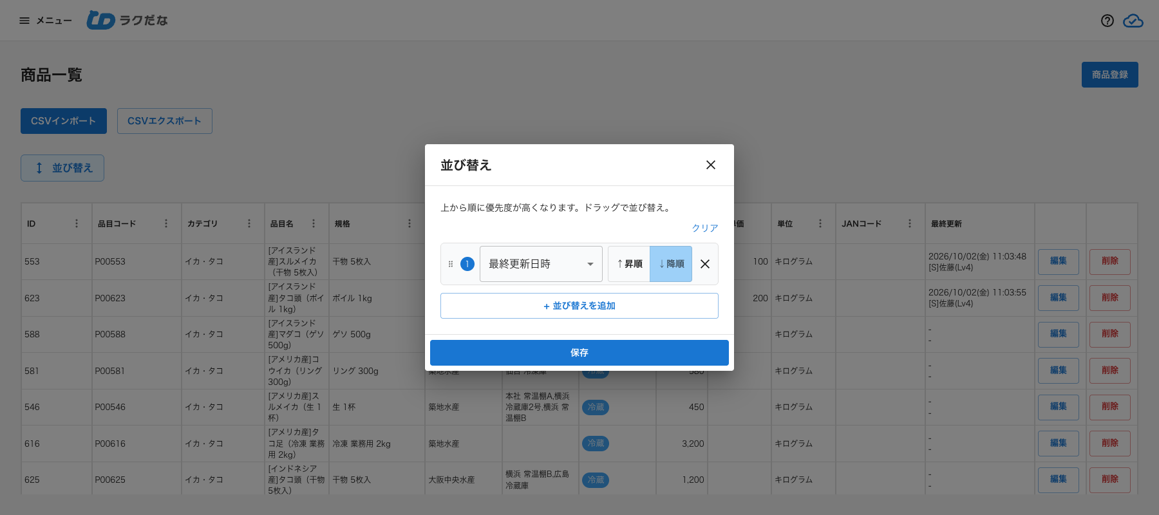
Task: Open the 単位 column options menu
Action: [x=820, y=223]
